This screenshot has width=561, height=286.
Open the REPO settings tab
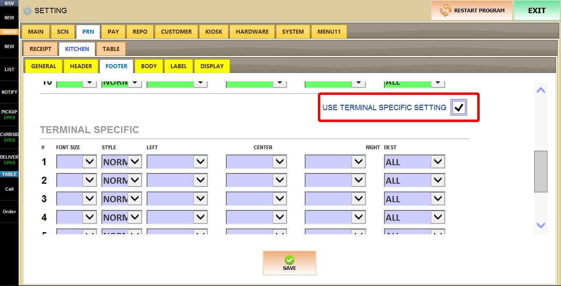tap(140, 32)
